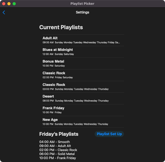Select the Adult Alt playlist row
Viewport: 165px width, 162px height.
(83, 40)
